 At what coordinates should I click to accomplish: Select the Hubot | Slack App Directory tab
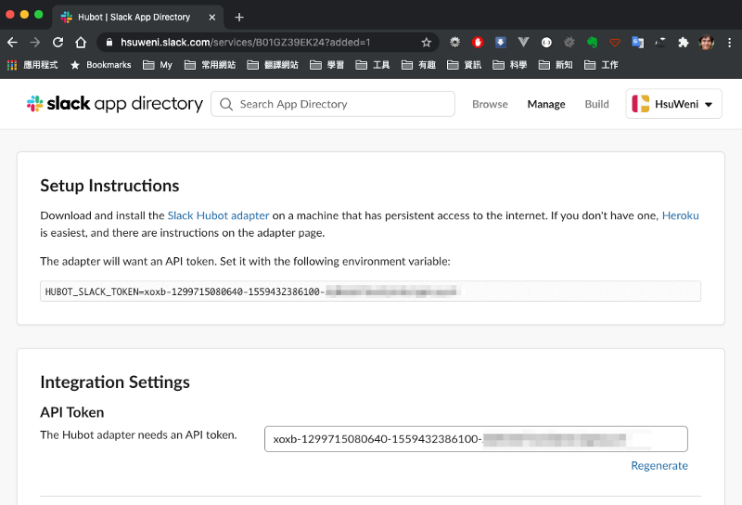137,17
